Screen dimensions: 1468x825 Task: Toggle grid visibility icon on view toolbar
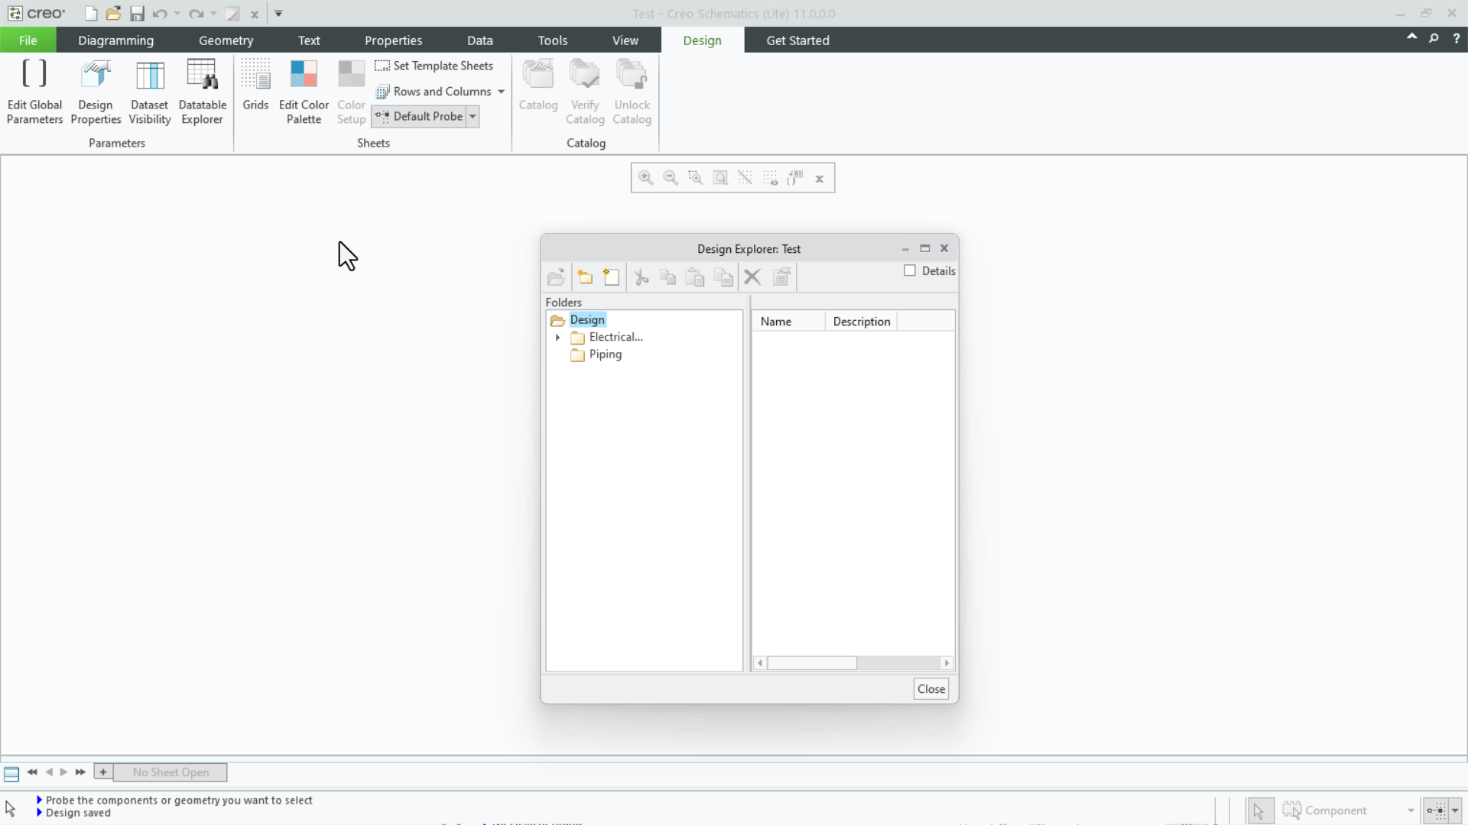click(x=770, y=178)
